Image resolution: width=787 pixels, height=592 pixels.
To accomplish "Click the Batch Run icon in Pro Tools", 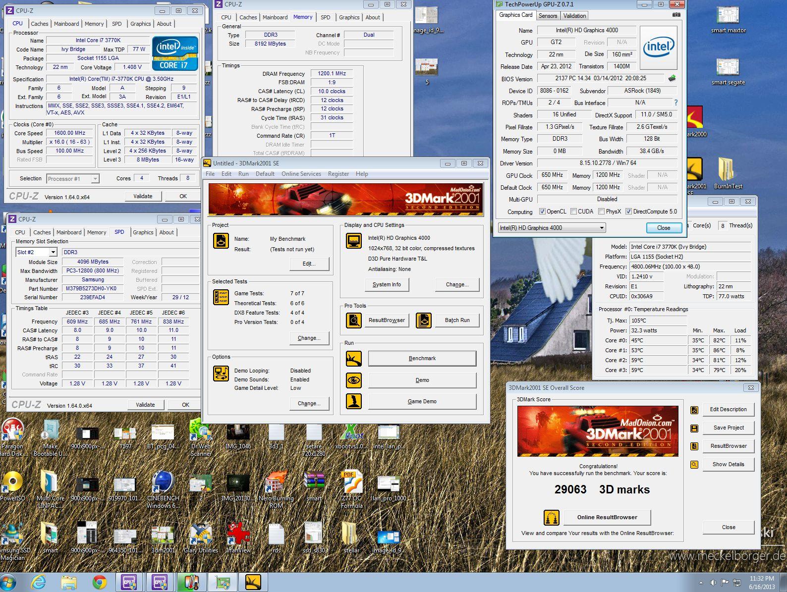I will click(424, 321).
